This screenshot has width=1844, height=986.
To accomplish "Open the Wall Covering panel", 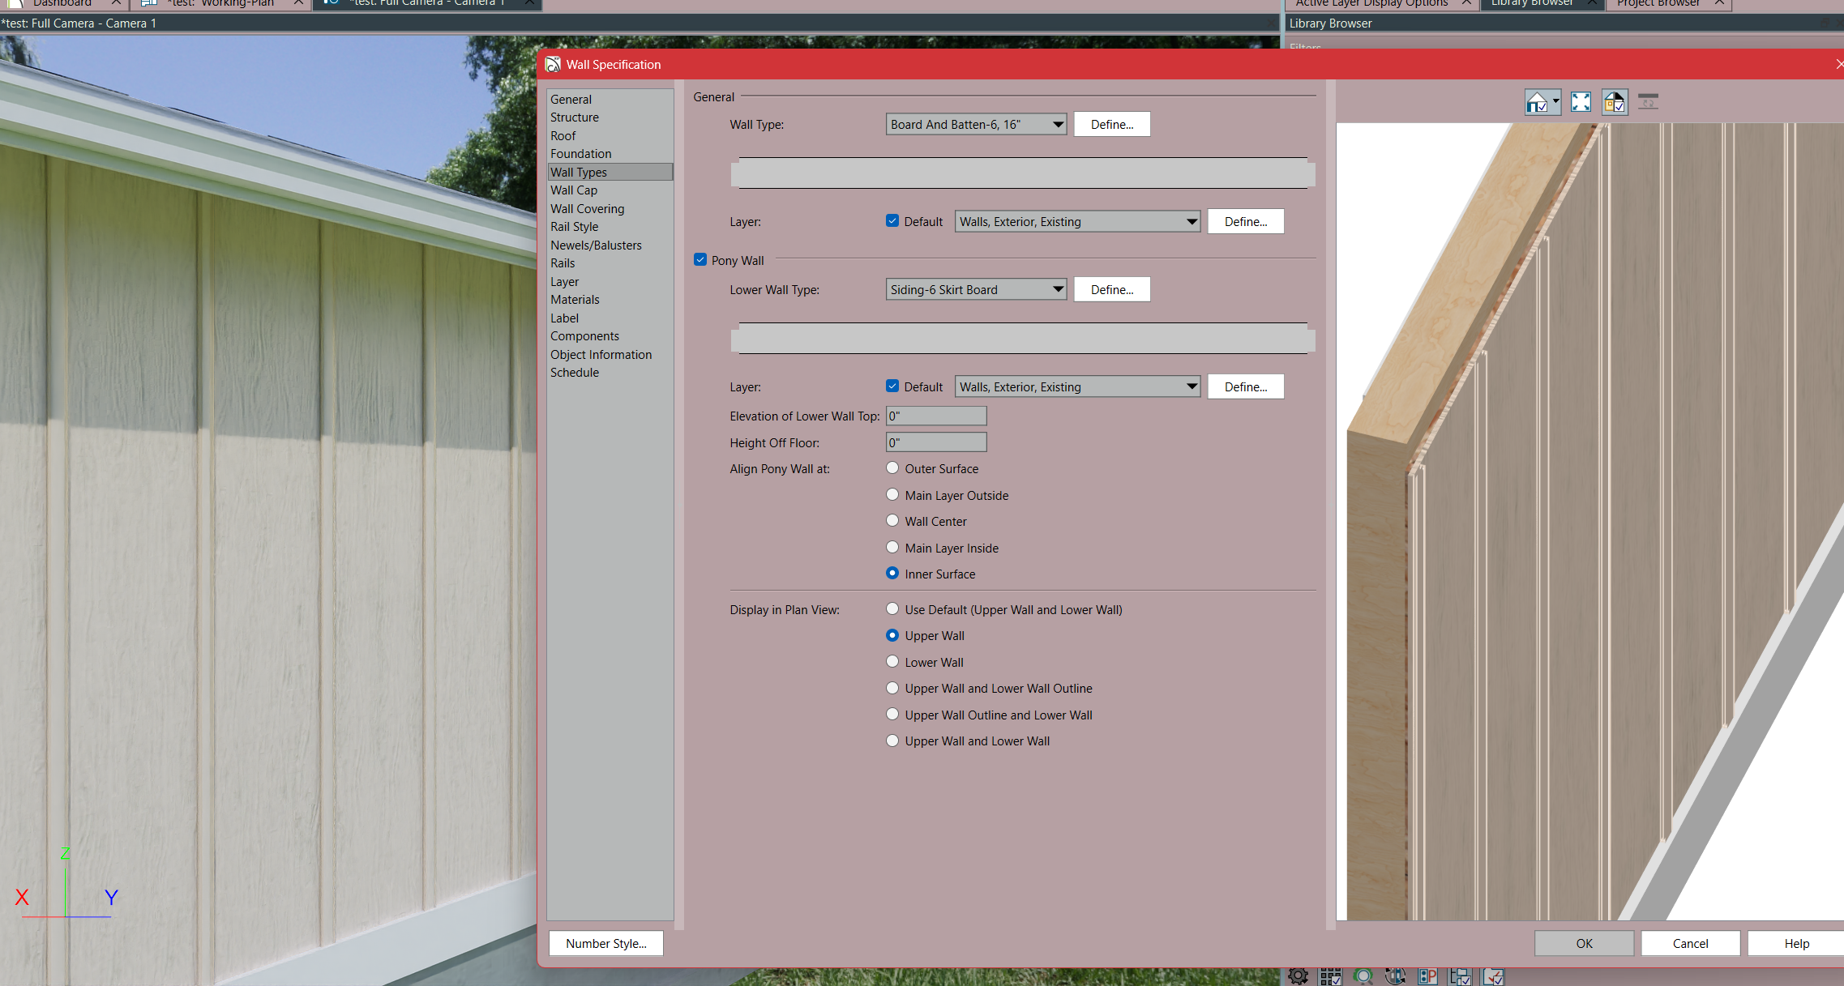I will pos(587,209).
